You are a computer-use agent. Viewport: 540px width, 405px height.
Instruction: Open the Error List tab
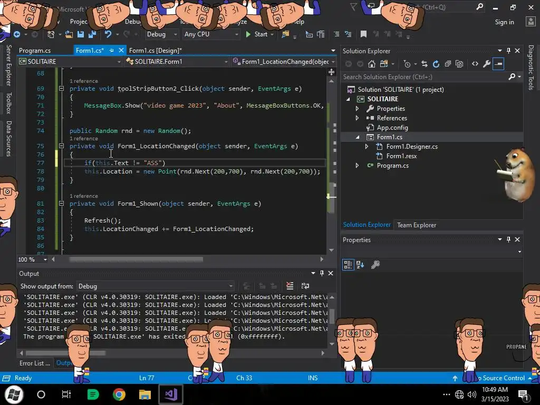(34, 363)
